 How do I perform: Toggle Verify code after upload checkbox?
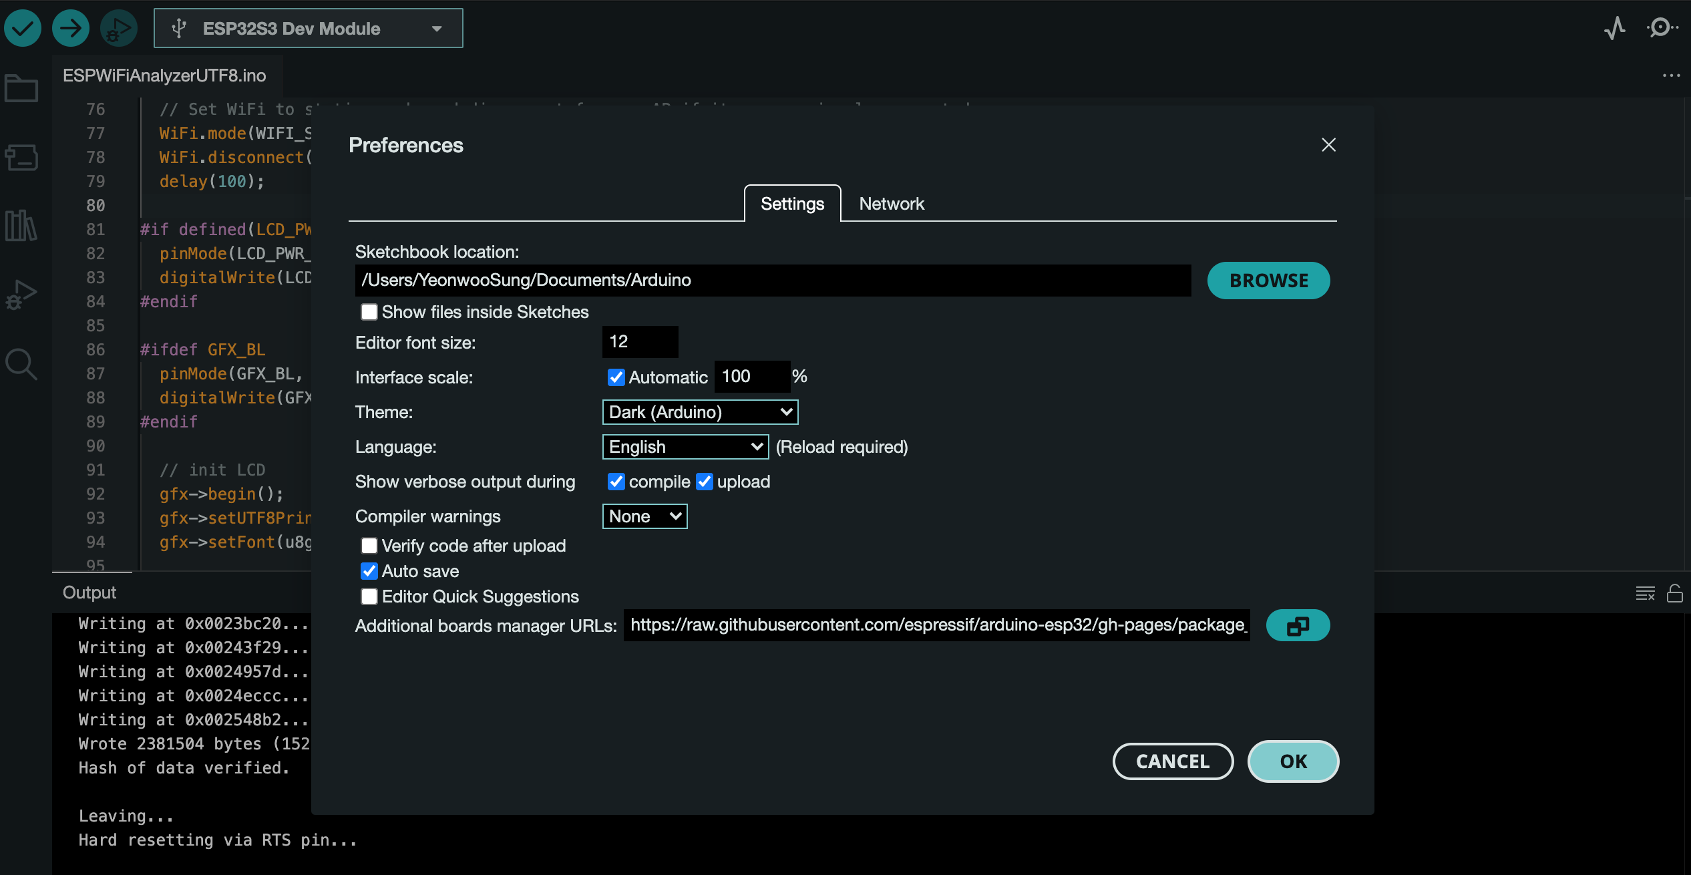point(369,546)
